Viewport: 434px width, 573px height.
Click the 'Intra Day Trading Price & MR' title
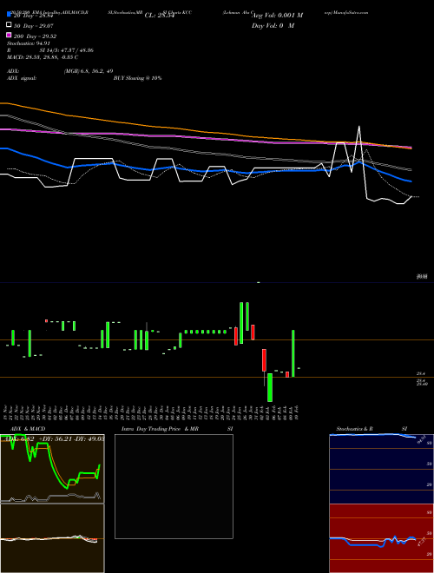point(161,429)
